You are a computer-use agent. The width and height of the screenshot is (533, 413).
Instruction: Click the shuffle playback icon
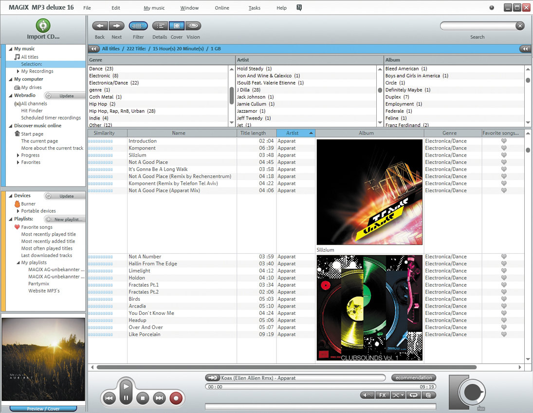[398, 395]
